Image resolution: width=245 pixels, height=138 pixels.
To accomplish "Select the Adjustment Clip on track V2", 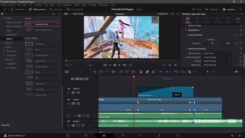I will [x=166, y=92].
